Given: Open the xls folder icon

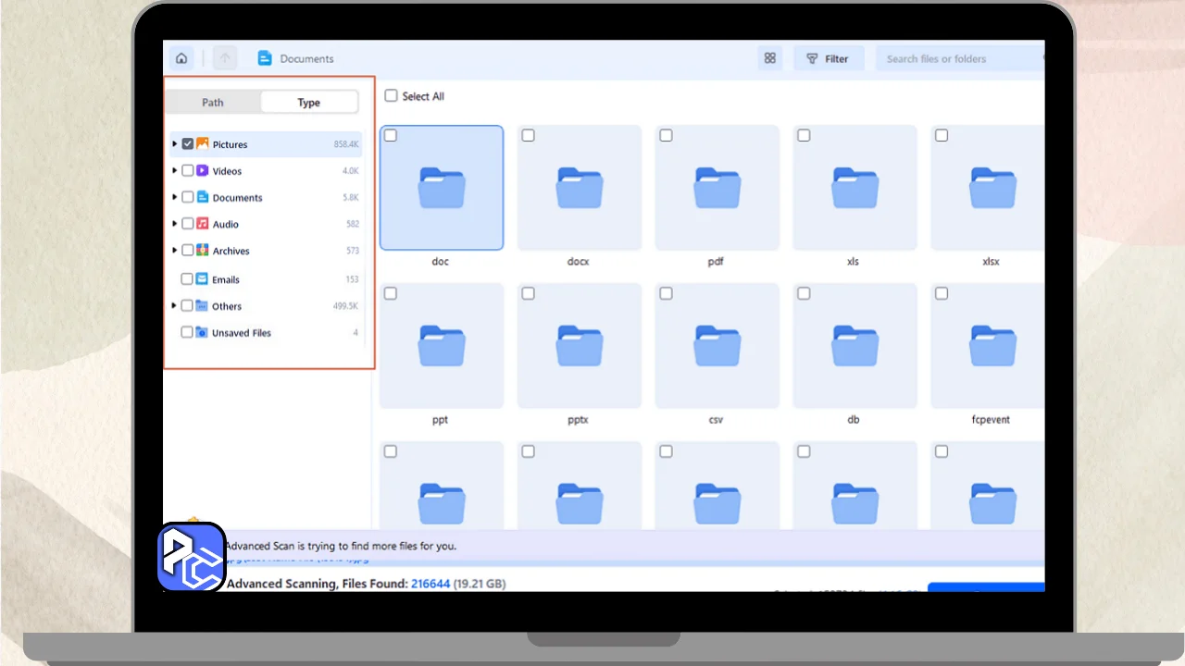Looking at the screenshot, I should pos(854,188).
